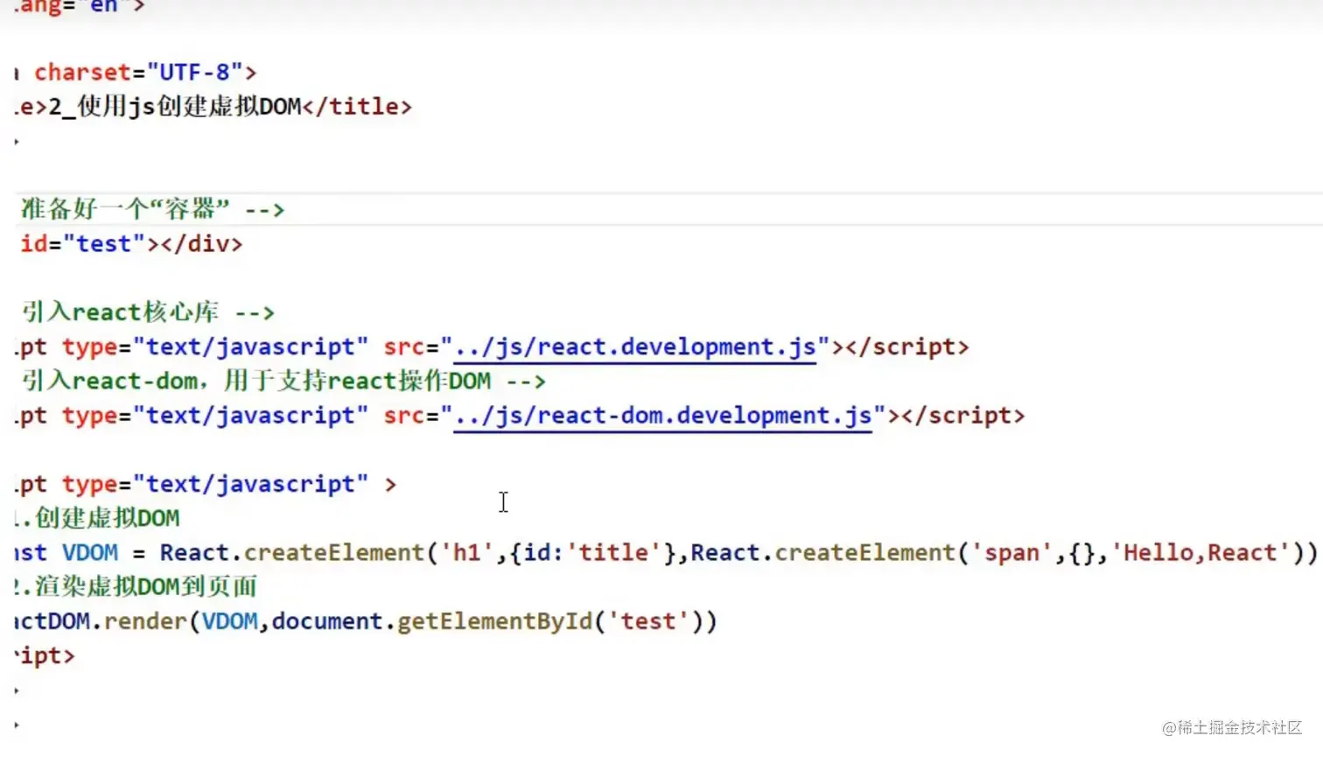The height and width of the screenshot is (757, 1323).
Task: Open the ../js/react-dom.development.js script path link
Action: click(x=663, y=416)
